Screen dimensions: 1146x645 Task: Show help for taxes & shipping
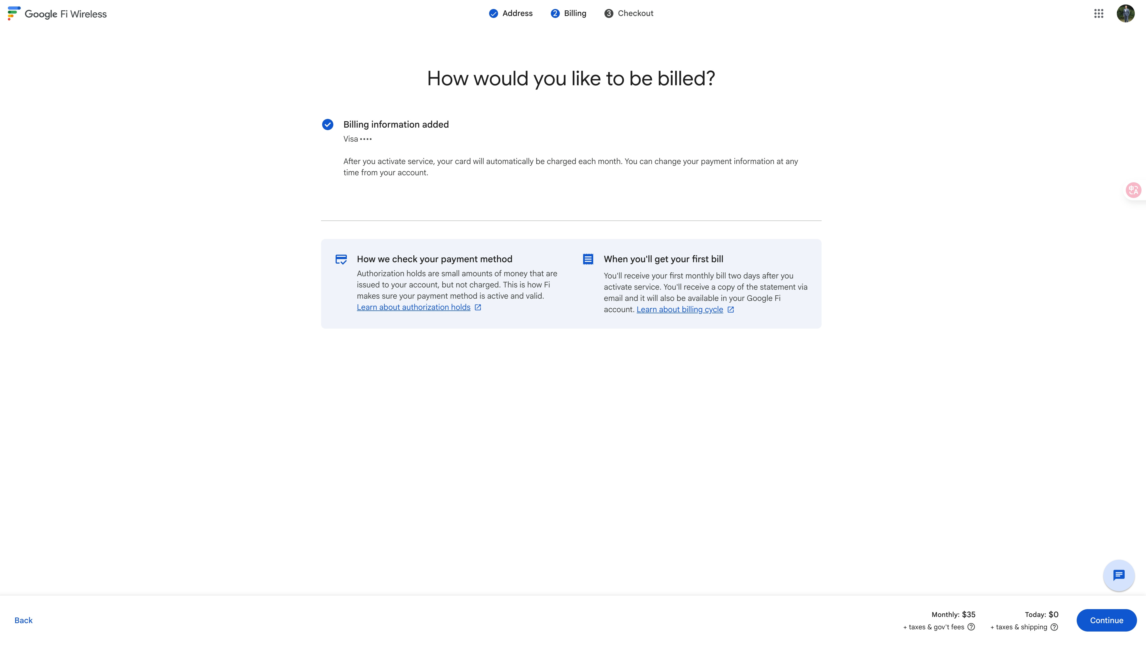(1054, 627)
